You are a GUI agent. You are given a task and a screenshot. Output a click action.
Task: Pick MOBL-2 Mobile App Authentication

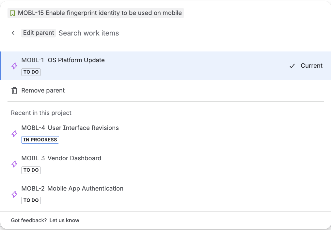click(166, 194)
